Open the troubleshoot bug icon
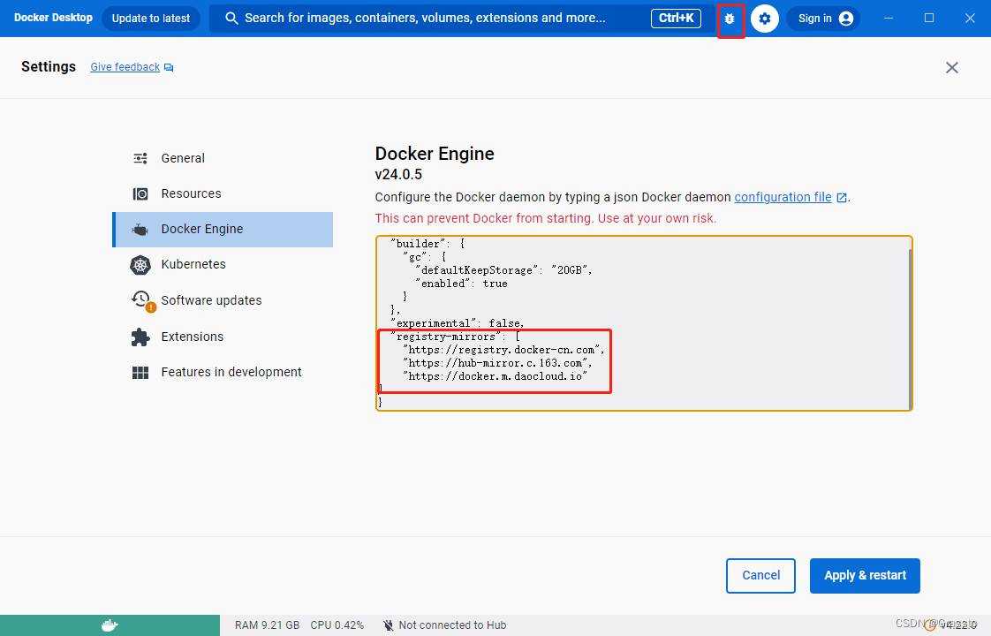This screenshot has width=991, height=636. [x=730, y=19]
